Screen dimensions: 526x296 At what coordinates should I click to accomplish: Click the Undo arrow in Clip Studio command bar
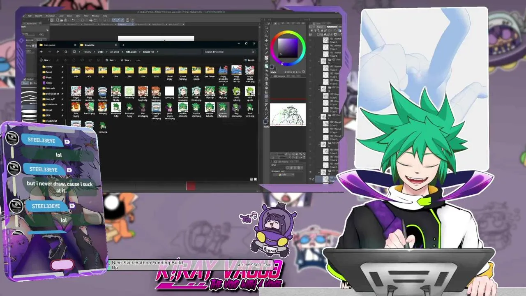(x=73, y=20)
